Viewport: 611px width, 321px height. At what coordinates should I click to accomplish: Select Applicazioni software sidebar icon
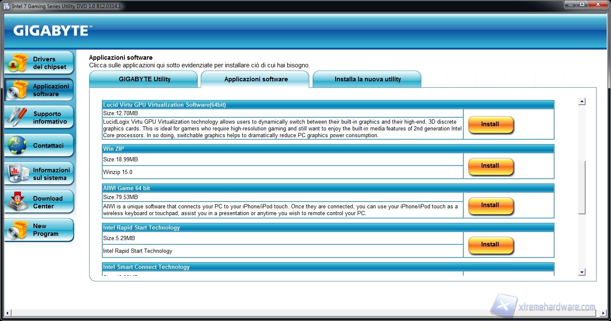coord(17,90)
